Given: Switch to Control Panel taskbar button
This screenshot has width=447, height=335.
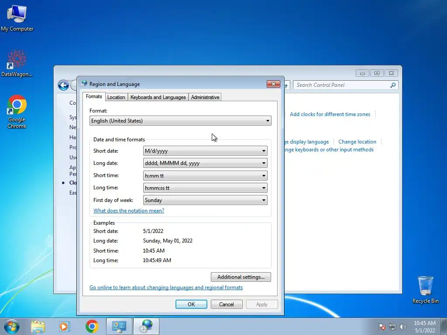Looking at the screenshot, I should 119,326.
